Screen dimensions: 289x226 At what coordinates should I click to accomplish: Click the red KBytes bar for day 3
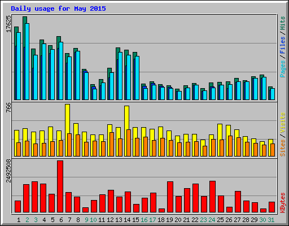coord(35,197)
